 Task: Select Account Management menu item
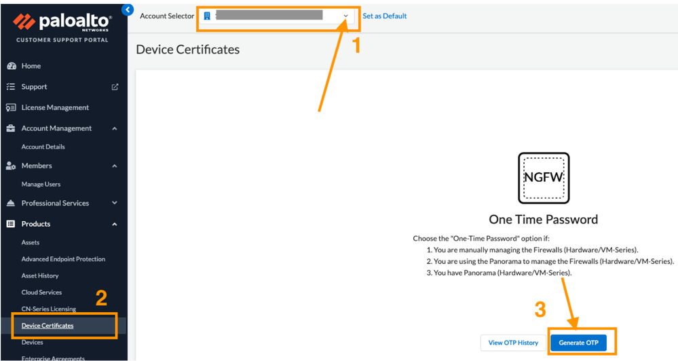(56, 128)
